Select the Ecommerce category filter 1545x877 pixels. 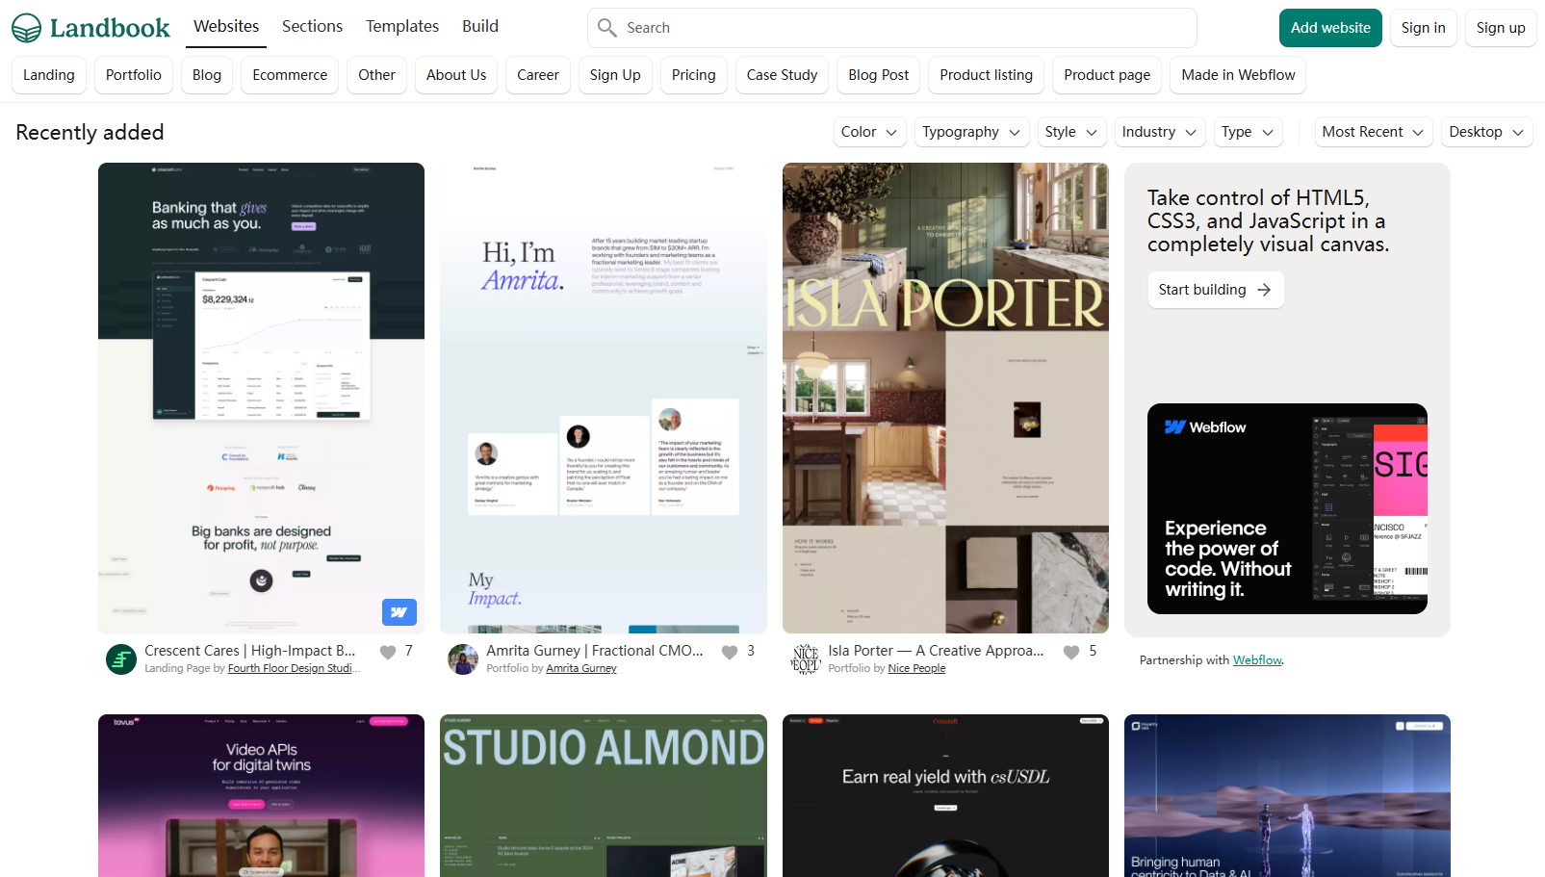coord(290,75)
